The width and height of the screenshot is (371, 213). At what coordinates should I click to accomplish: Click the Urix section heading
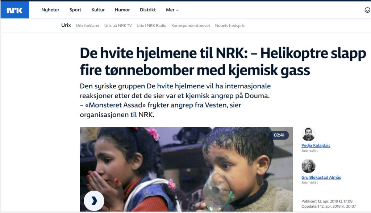pyautogui.click(x=66, y=25)
